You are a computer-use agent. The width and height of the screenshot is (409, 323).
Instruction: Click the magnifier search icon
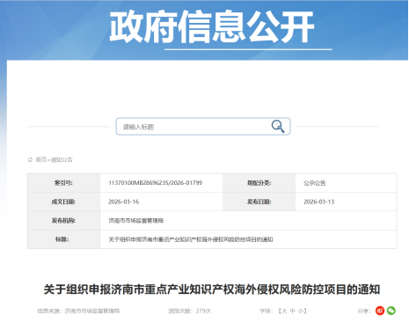[278, 127]
